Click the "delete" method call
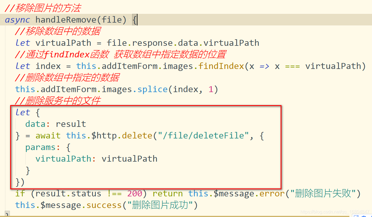Screen dimensions: 372x217 (137, 136)
